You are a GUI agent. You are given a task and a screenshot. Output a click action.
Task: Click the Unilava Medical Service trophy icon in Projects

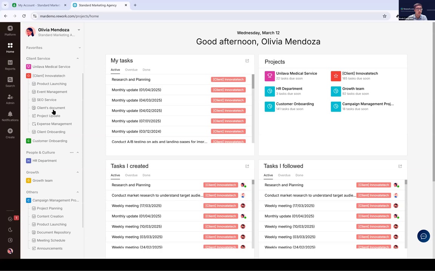point(270,76)
